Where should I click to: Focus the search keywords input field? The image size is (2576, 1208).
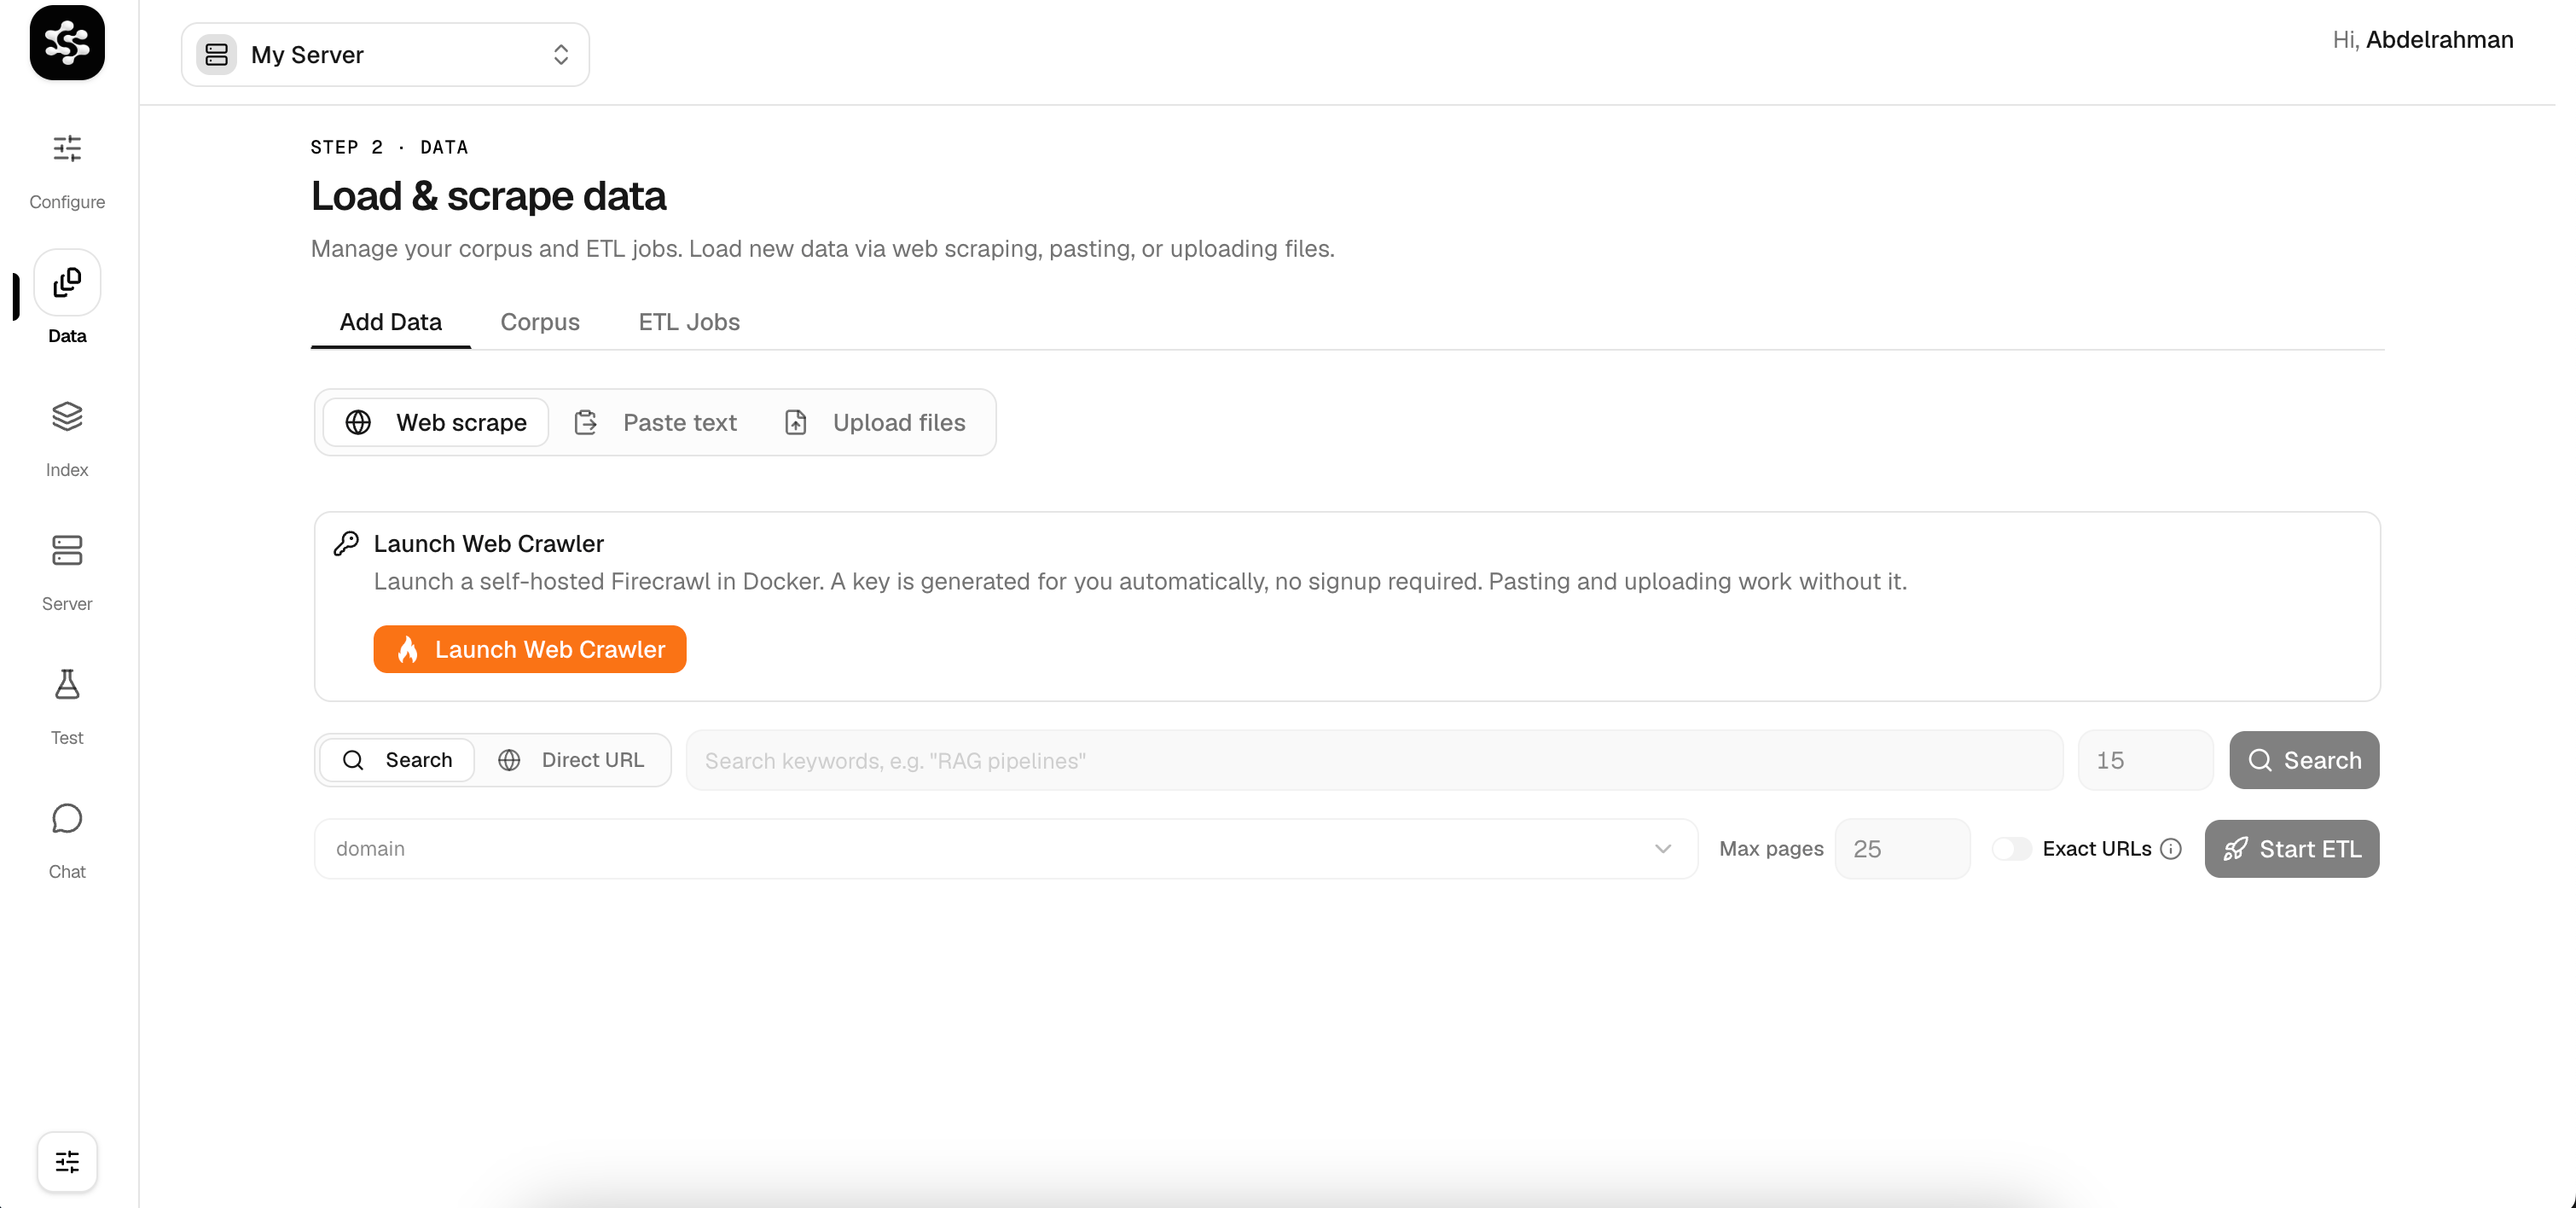1374,760
